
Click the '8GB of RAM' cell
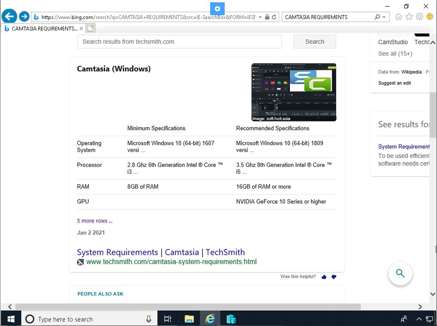[x=143, y=187]
